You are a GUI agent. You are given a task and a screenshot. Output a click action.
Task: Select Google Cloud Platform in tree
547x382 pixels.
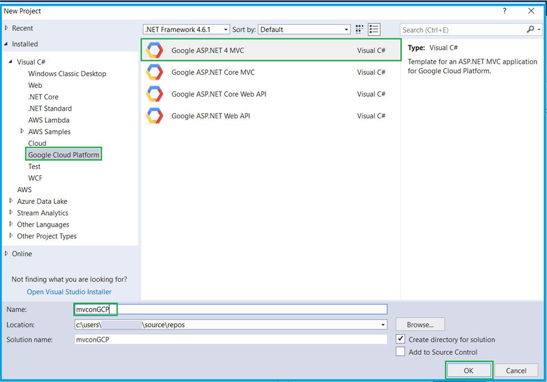click(x=64, y=155)
